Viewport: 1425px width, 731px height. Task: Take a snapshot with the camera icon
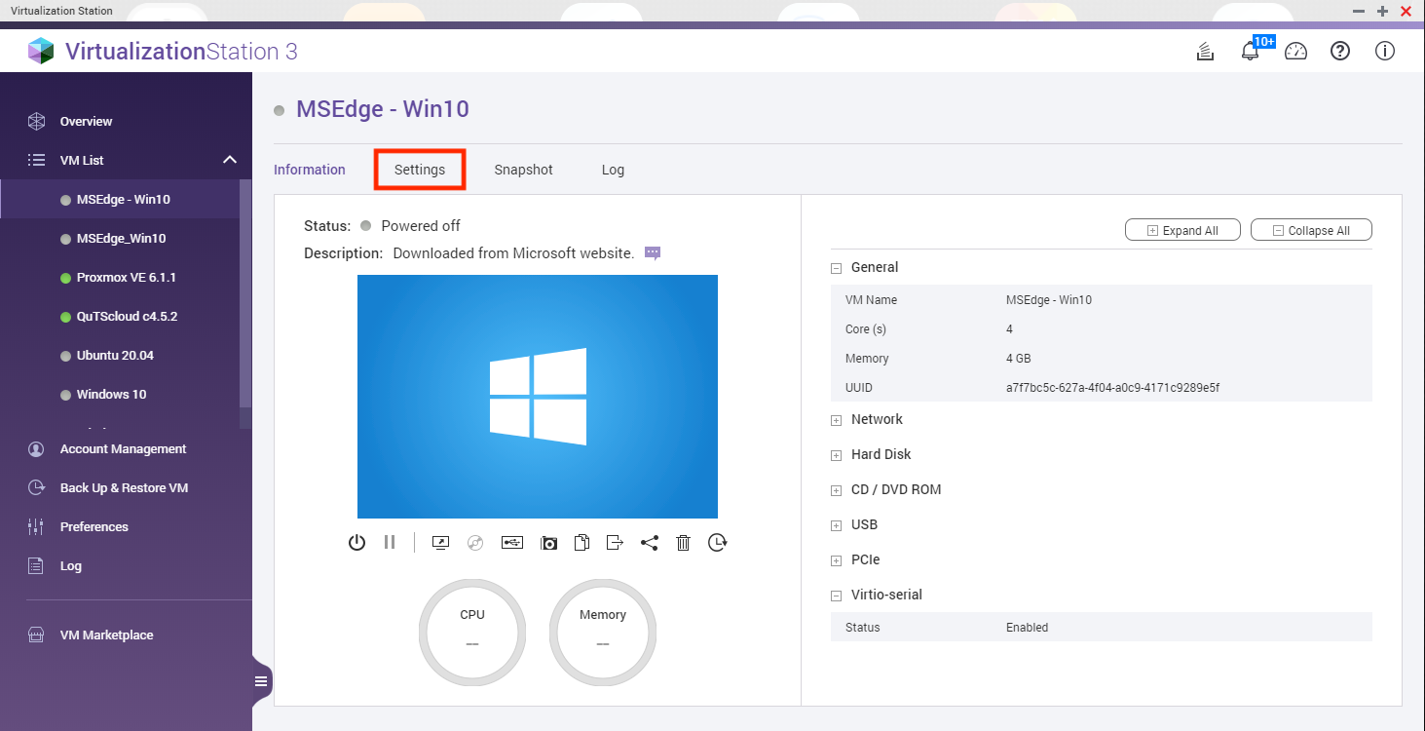pos(548,543)
